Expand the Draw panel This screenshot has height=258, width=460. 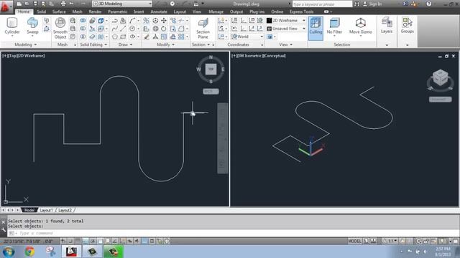(x=125, y=44)
